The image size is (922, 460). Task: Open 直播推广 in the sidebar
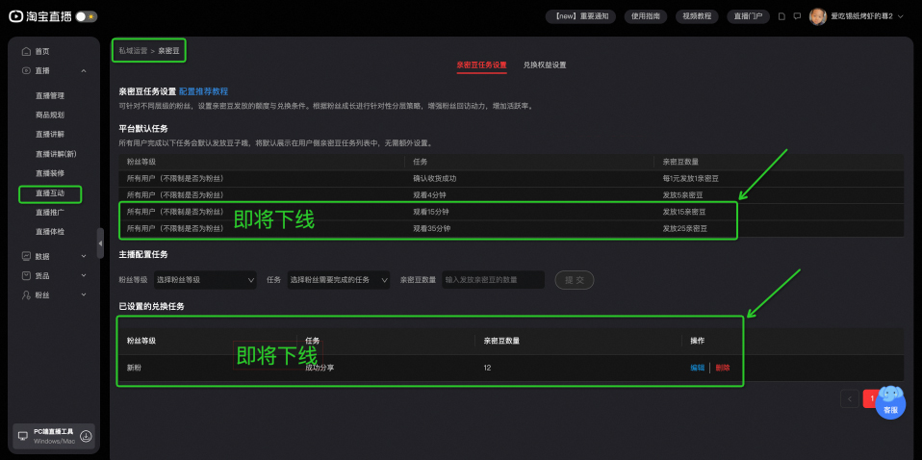coord(50,213)
